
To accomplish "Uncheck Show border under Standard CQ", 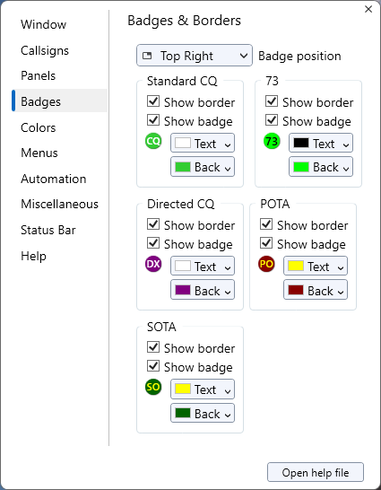I will click(153, 101).
